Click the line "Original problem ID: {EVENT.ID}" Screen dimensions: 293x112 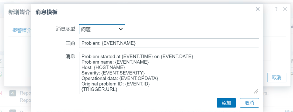pos(116,84)
